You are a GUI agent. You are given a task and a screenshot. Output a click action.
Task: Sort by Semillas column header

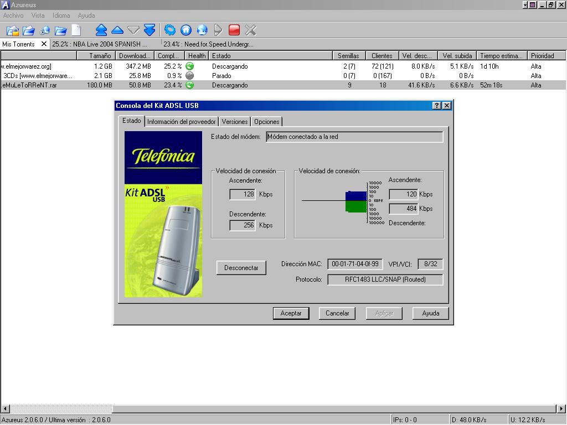coord(349,56)
